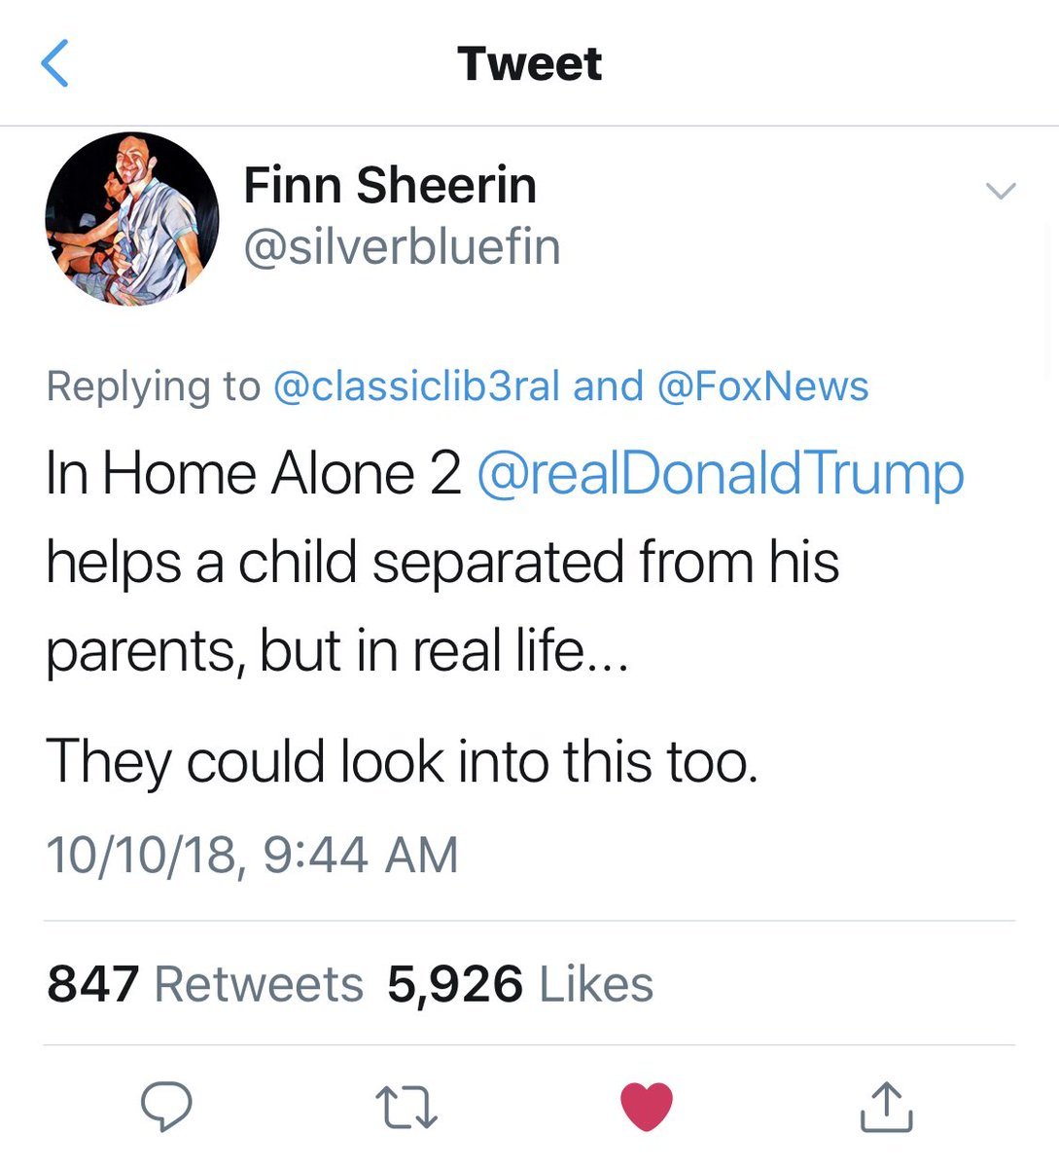Visit @classiclib3ral's profile mention

pos(417,386)
